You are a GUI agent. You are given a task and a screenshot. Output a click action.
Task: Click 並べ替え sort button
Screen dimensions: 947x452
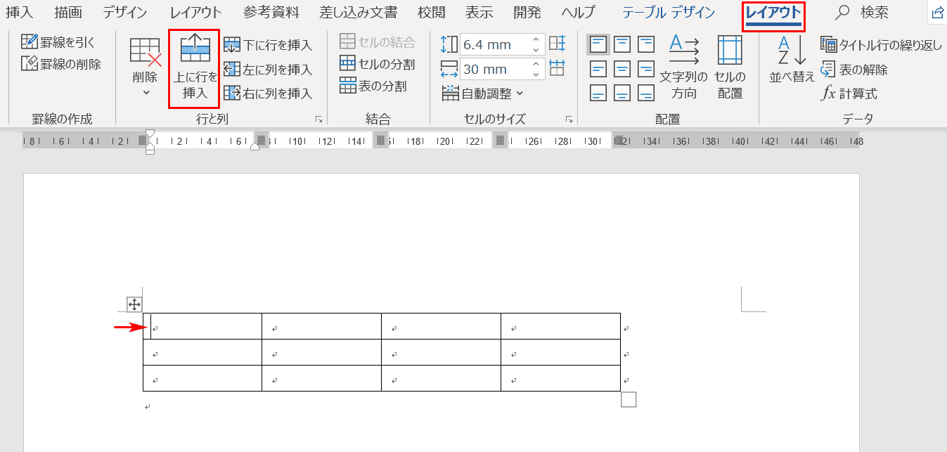(x=792, y=60)
